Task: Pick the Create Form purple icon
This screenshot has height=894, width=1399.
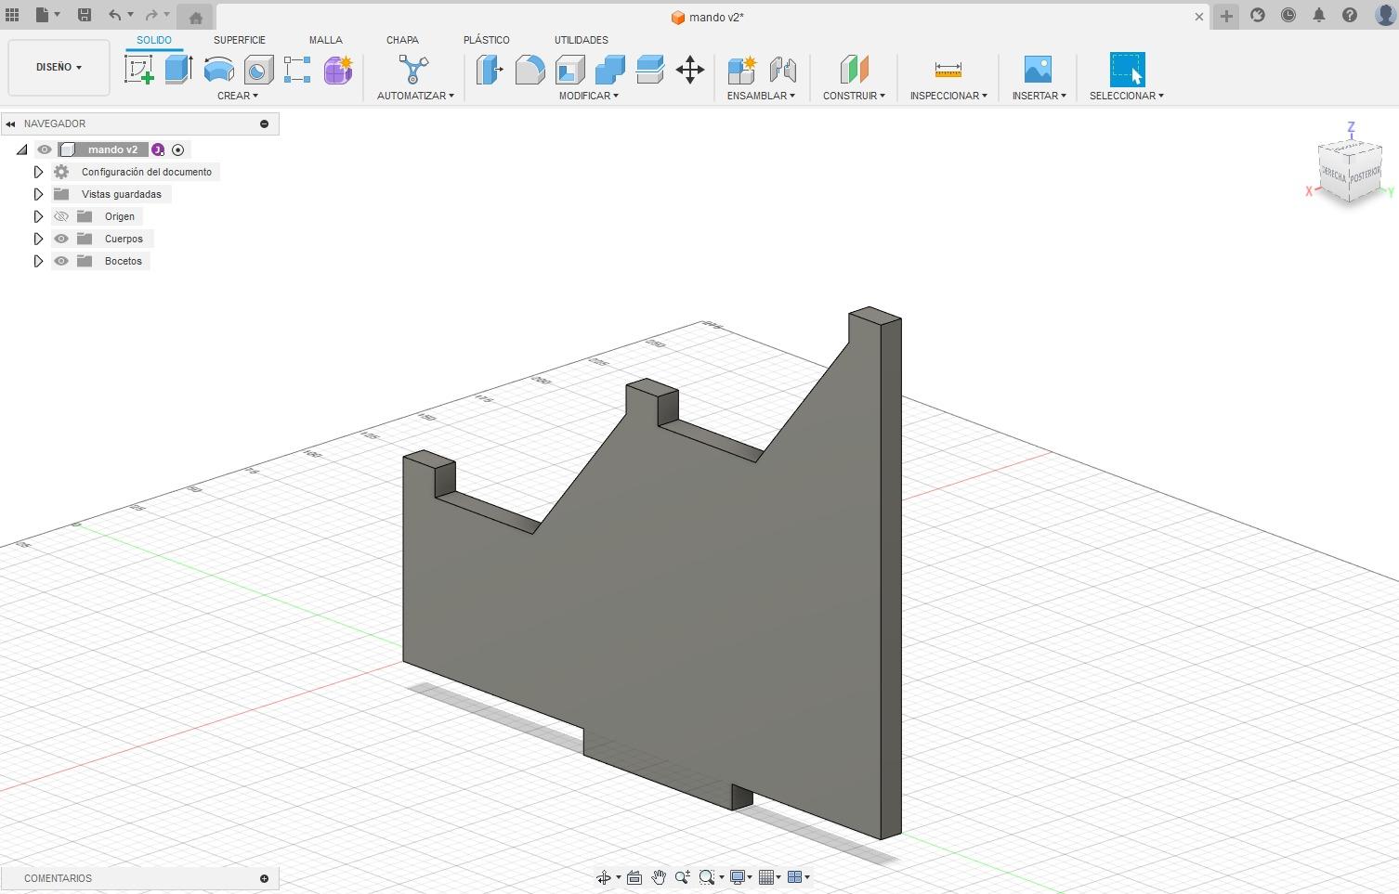Action: (338, 70)
